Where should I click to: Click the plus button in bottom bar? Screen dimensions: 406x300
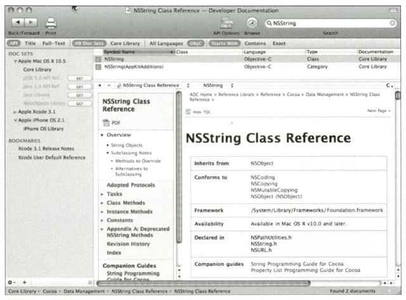pos(24,282)
